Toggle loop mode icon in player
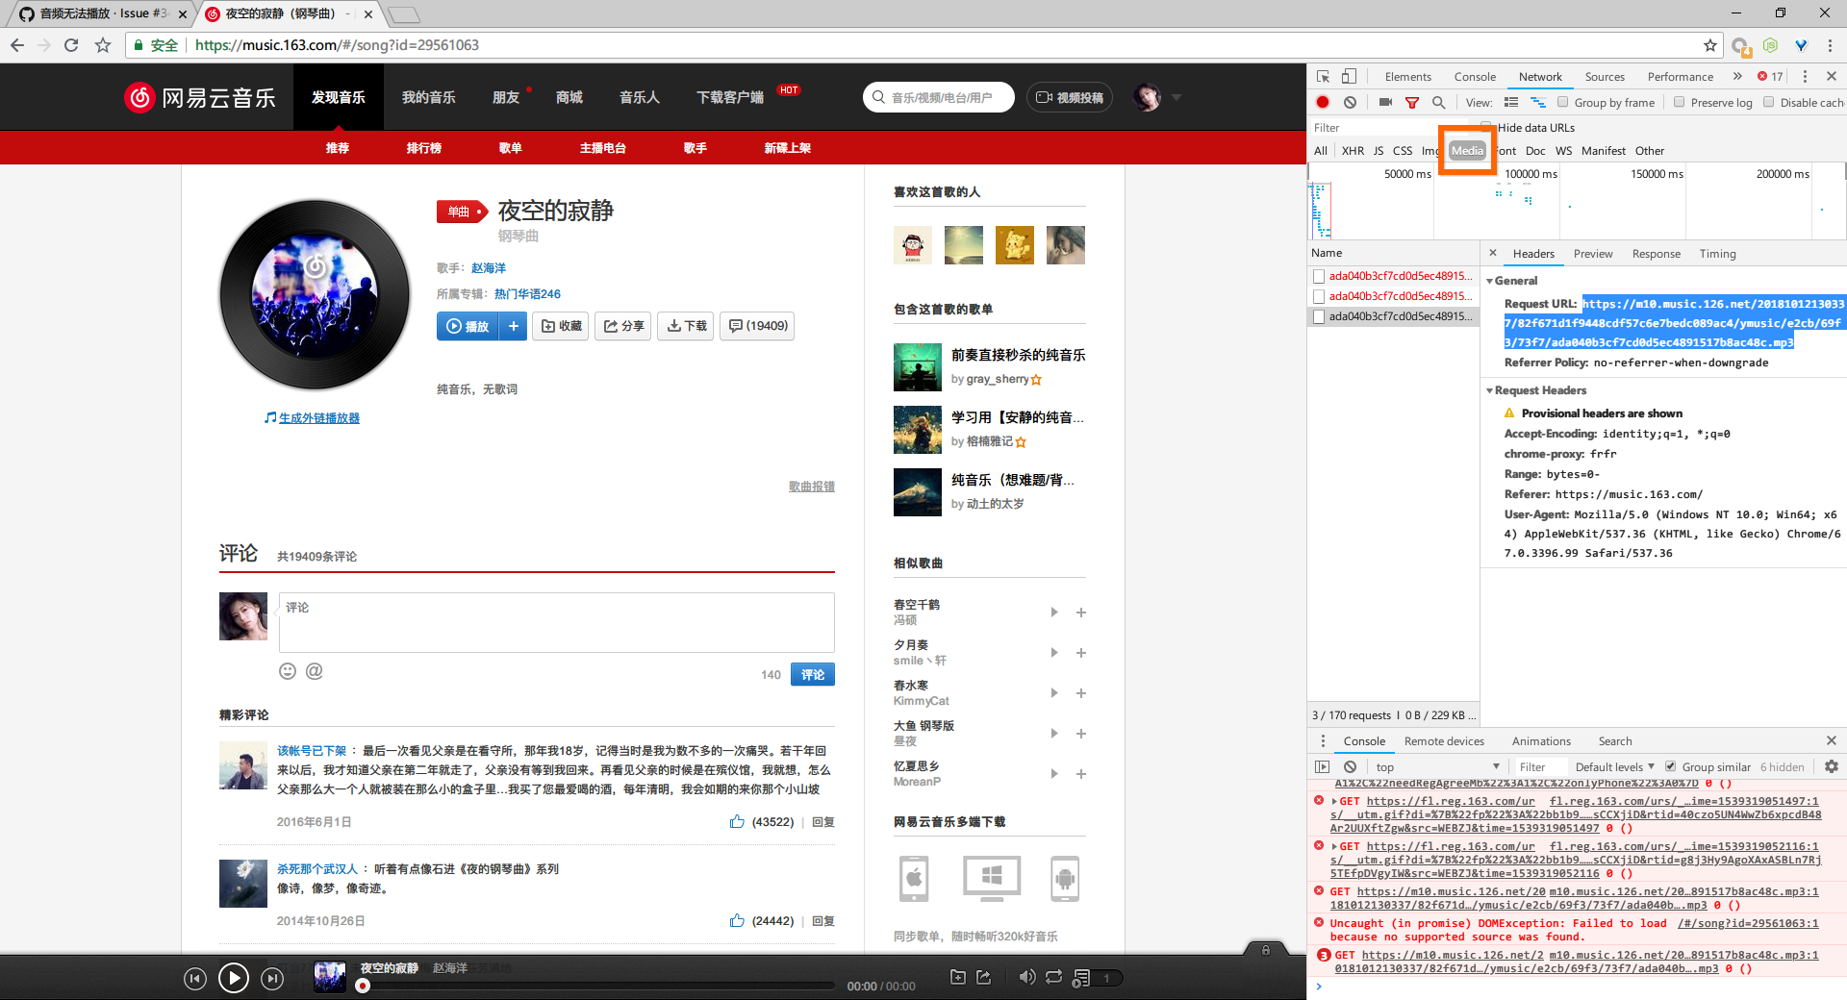1847x1000 pixels. (1053, 977)
